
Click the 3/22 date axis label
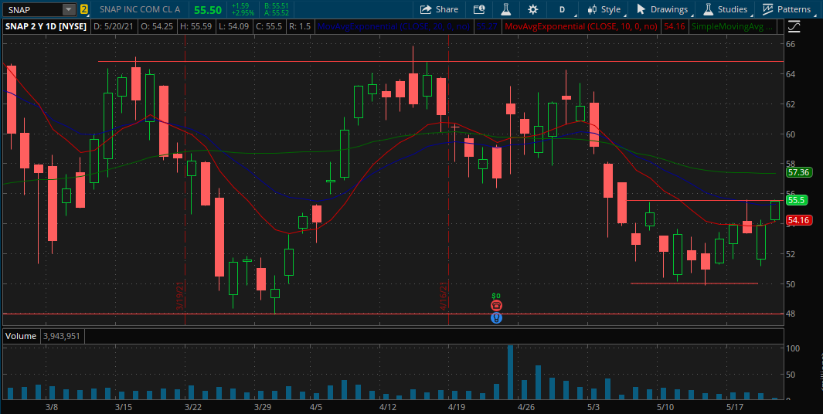tap(194, 406)
